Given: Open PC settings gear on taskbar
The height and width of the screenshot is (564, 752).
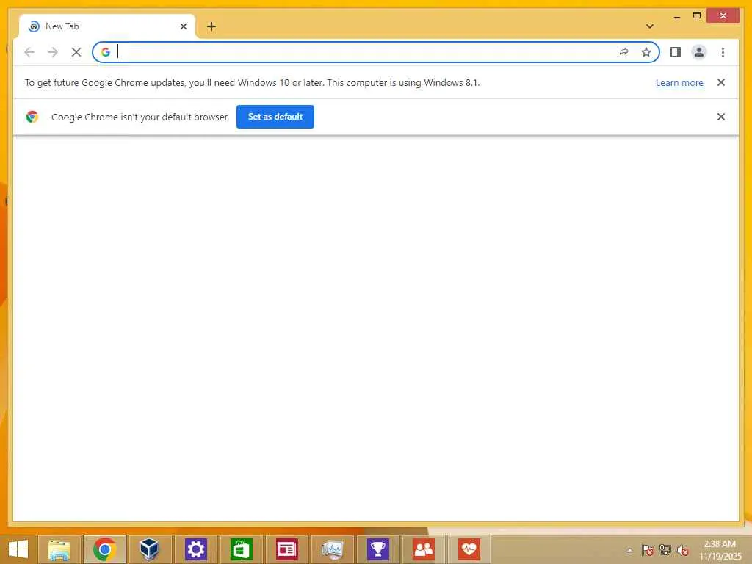Looking at the screenshot, I should coord(195,549).
